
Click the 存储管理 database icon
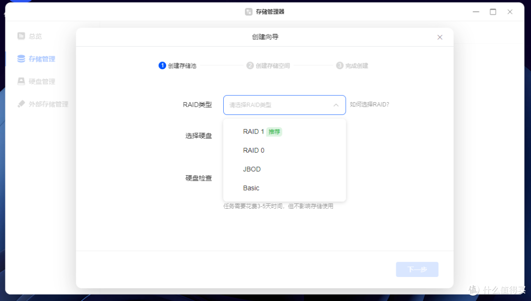[21, 59]
